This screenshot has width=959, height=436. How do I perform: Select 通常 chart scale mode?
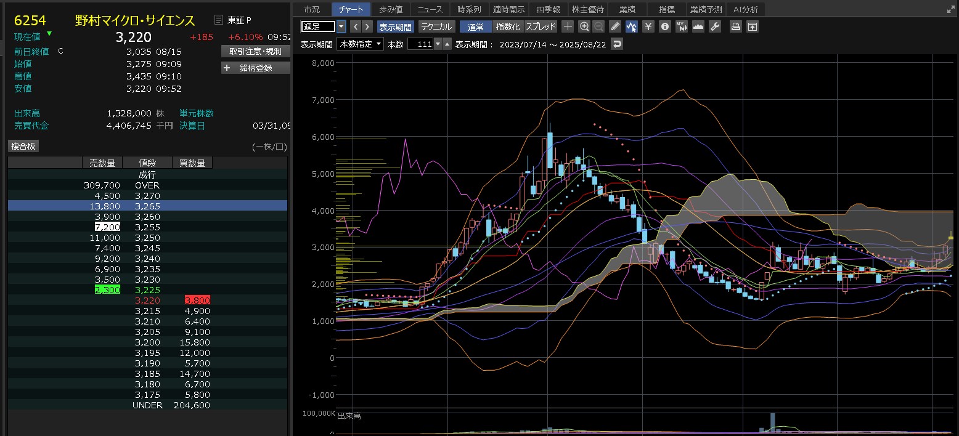pos(476,26)
